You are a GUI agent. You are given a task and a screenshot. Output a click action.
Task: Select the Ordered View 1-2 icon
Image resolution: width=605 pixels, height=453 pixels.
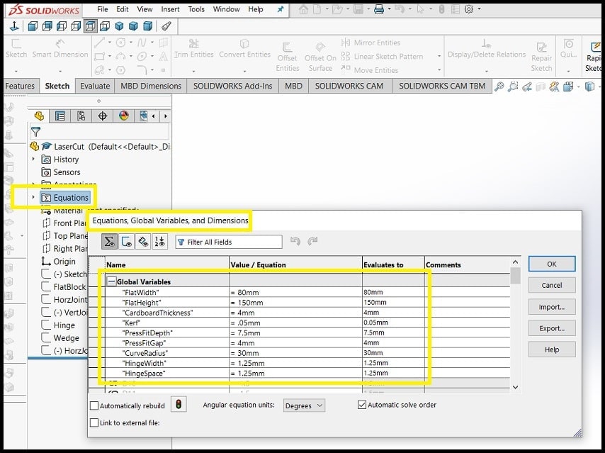tap(159, 242)
